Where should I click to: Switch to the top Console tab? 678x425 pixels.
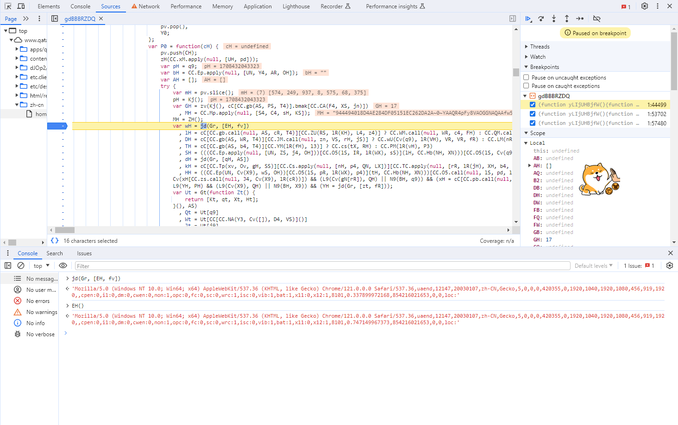coord(81,6)
